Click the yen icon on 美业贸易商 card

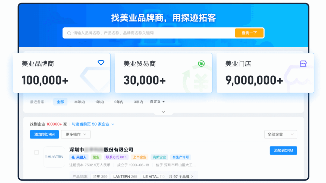tap(201, 64)
